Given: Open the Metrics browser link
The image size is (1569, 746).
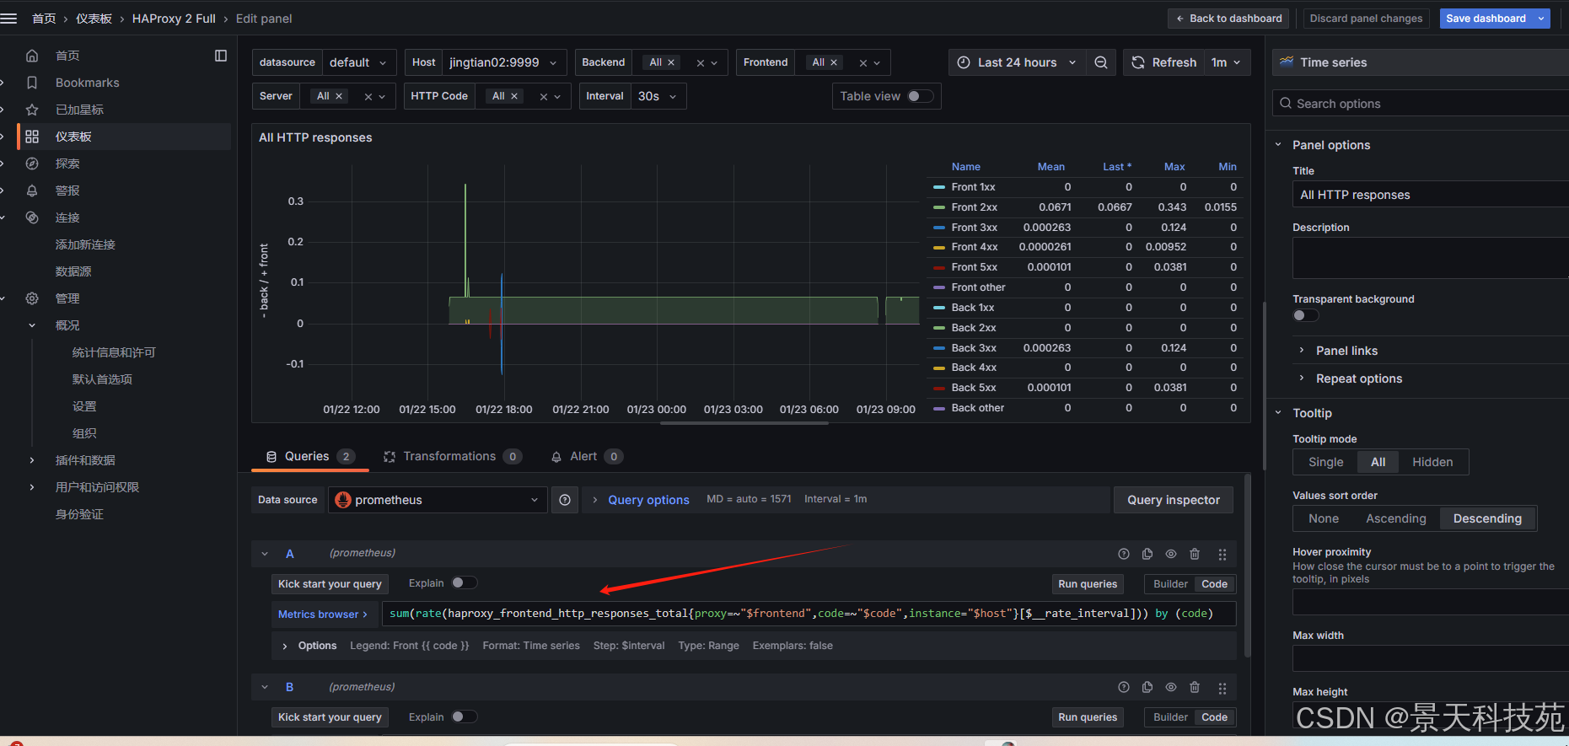Looking at the screenshot, I should pyautogui.click(x=322, y=615).
